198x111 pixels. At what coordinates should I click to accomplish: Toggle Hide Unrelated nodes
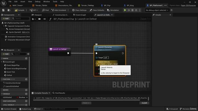59,10
